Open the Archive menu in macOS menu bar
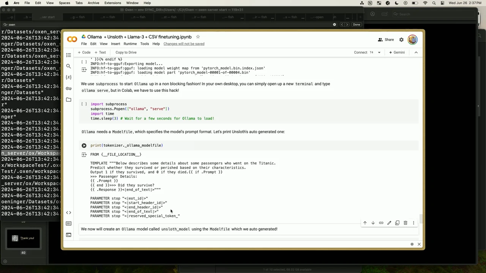 click(93, 3)
